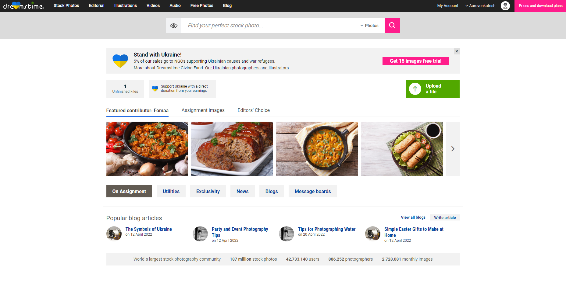This screenshot has width=566, height=281.
Task: Open the shrimp curry skillet thumbnail
Action: click(317, 149)
